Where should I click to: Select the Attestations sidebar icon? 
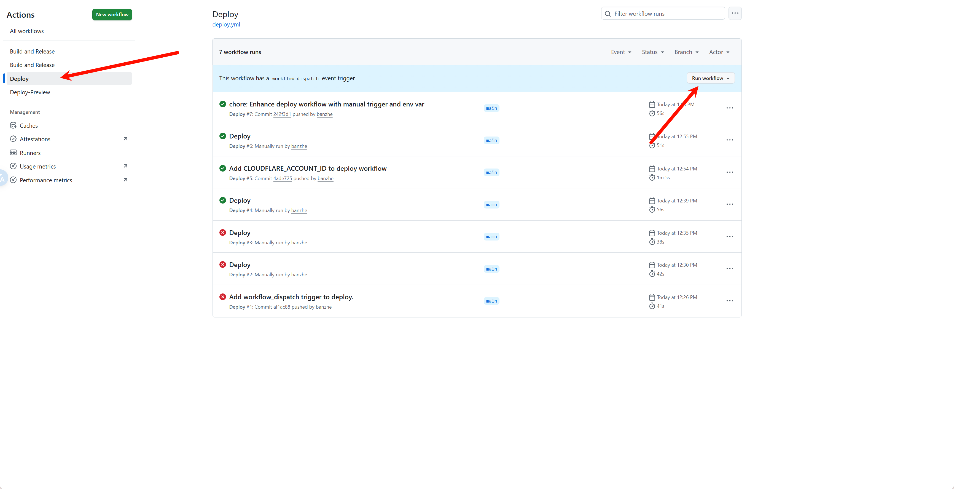tap(13, 139)
